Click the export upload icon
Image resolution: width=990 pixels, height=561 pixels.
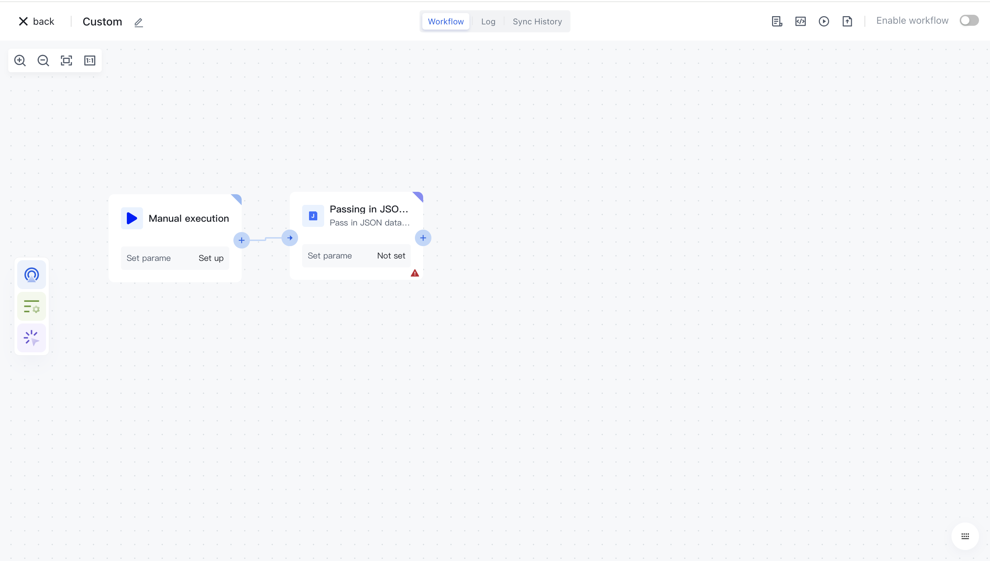pos(847,21)
